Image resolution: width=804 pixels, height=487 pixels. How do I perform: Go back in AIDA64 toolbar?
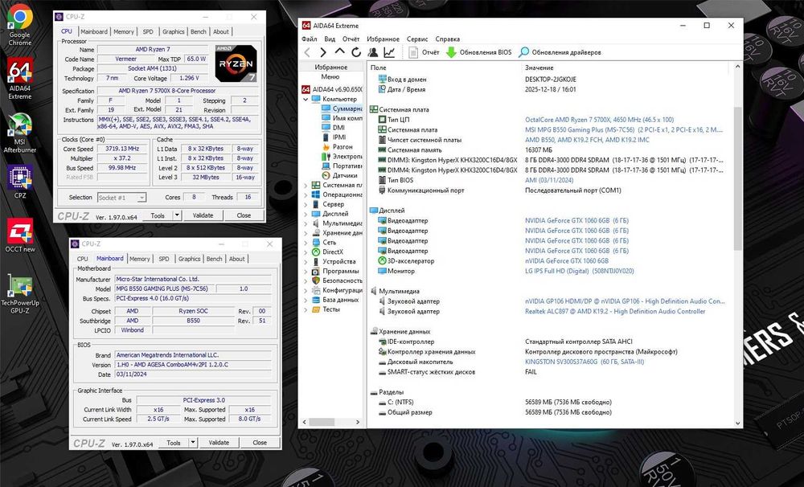pyautogui.click(x=307, y=52)
